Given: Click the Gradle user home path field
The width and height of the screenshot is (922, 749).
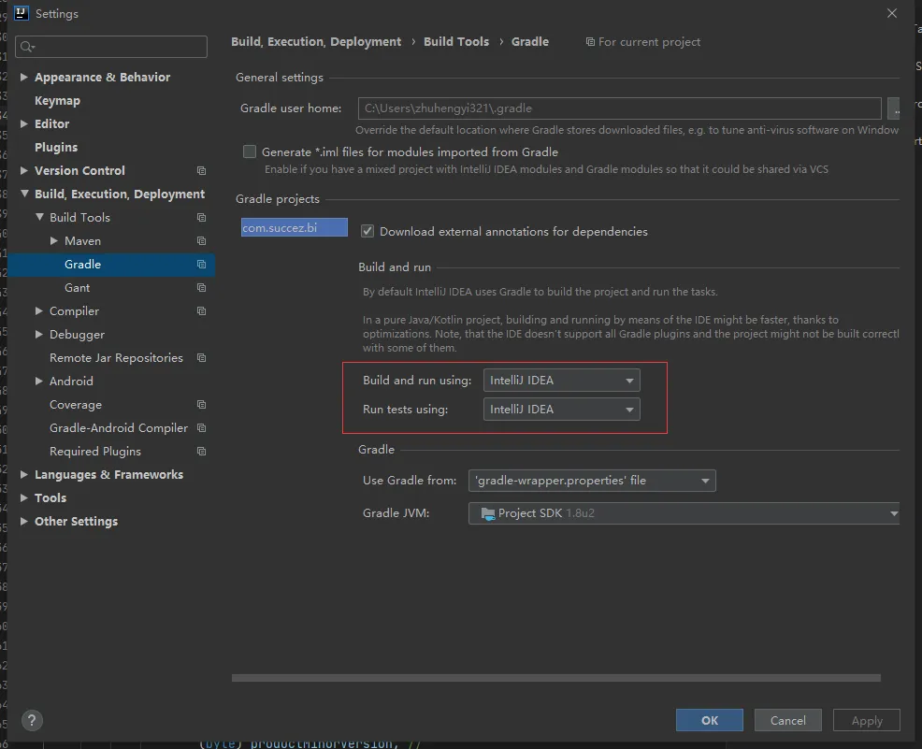Looking at the screenshot, I should coord(620,108).
